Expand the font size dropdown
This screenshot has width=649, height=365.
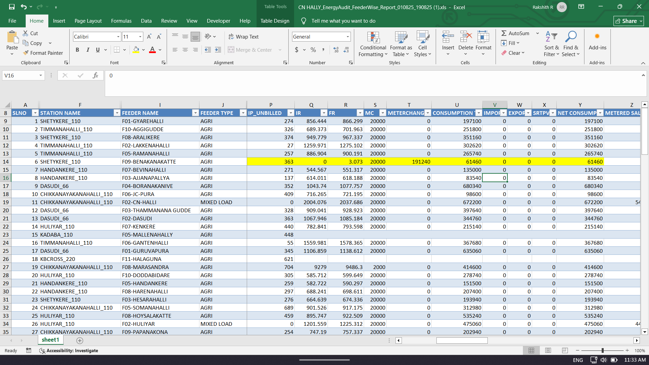(140, 36)
